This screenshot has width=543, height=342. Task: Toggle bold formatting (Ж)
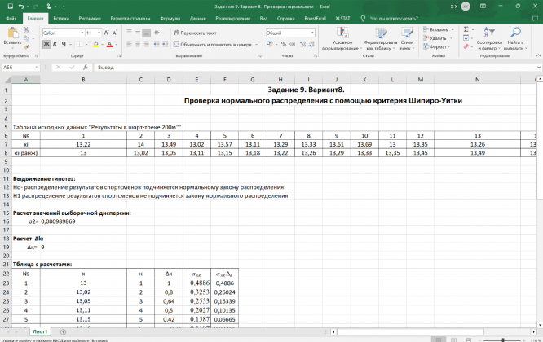[46, 45]
